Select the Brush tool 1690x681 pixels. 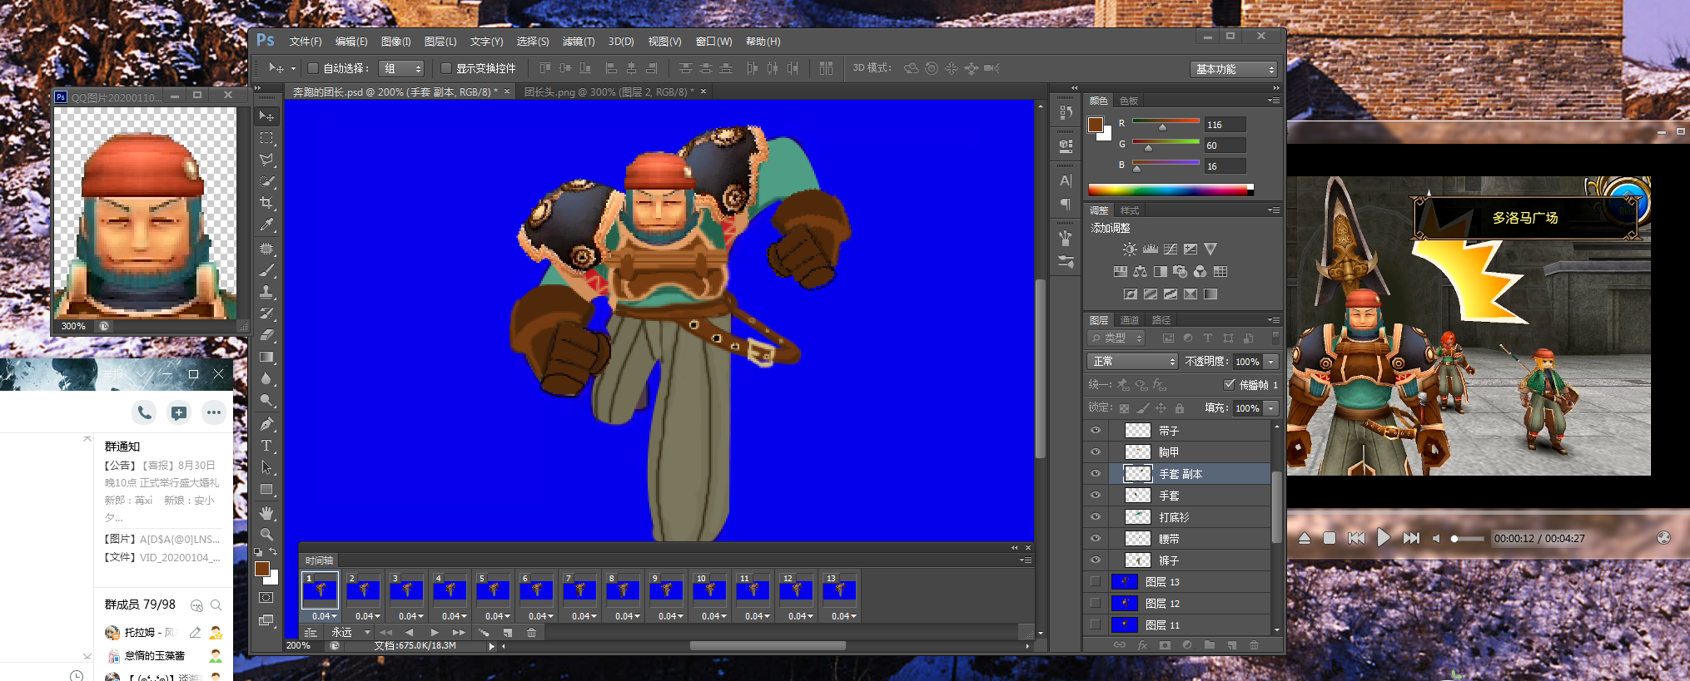[x=266, y=270]
